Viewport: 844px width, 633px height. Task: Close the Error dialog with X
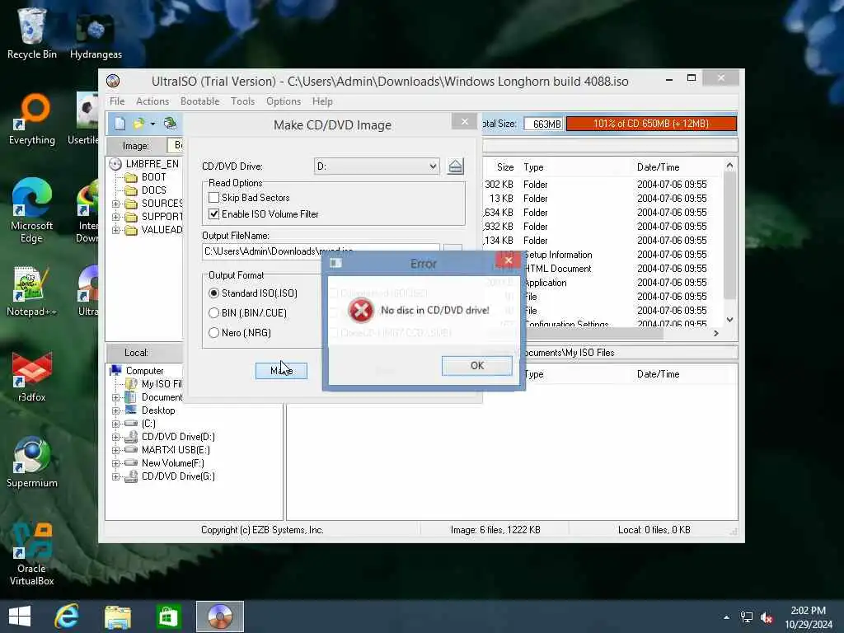pyautogui.click(x=508, y=260)
